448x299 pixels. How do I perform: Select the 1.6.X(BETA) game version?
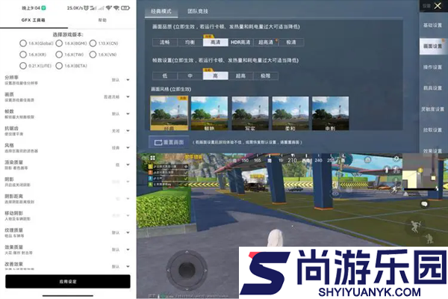59,66
